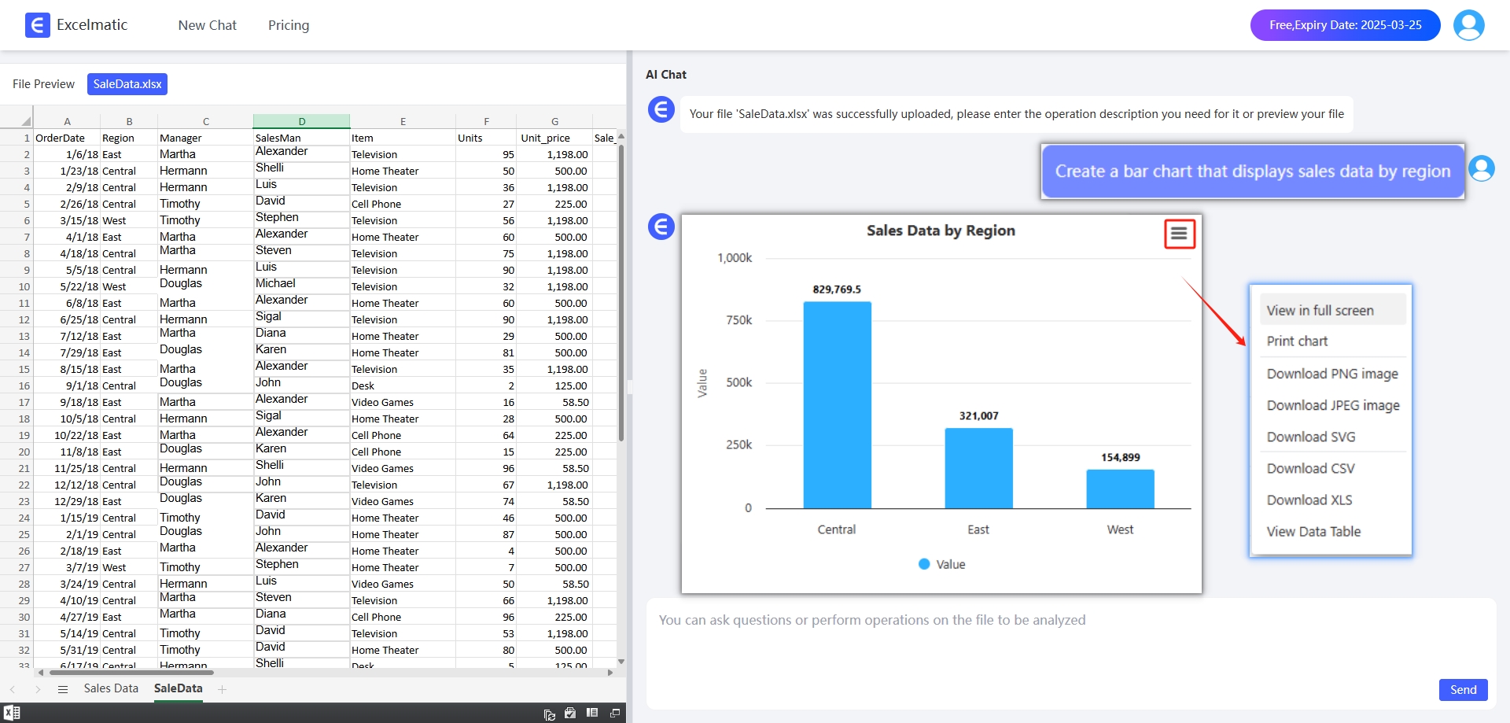Screen dimensions: 1510x723
Task: Click the reading layout icon in status bar
Action: 592,713
